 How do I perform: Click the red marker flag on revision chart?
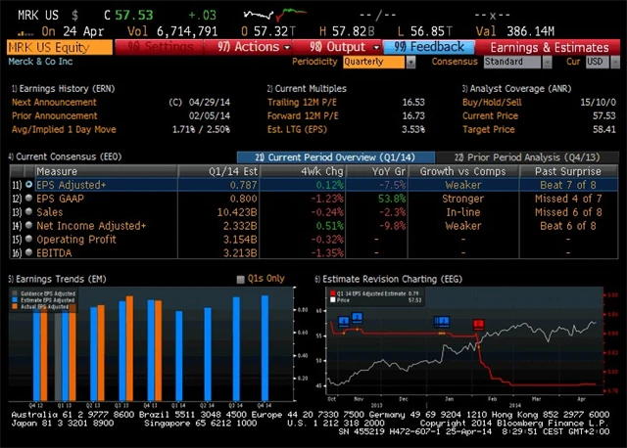pos(479,324)
